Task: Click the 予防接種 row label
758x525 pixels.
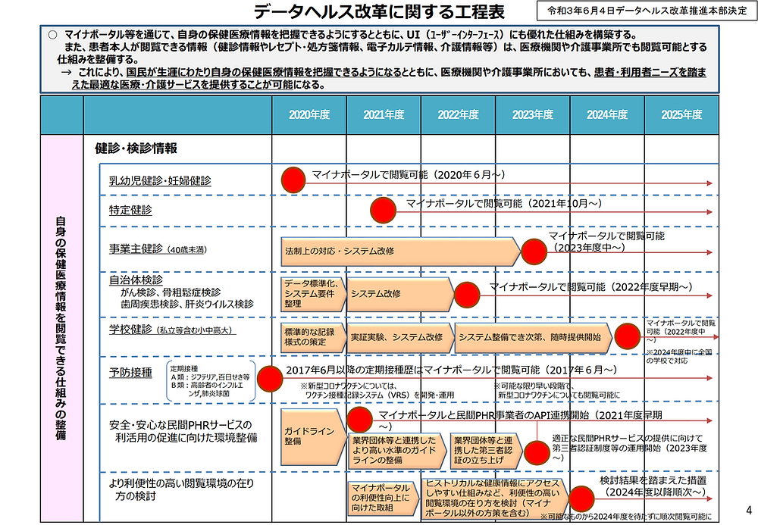Action: 130,373
